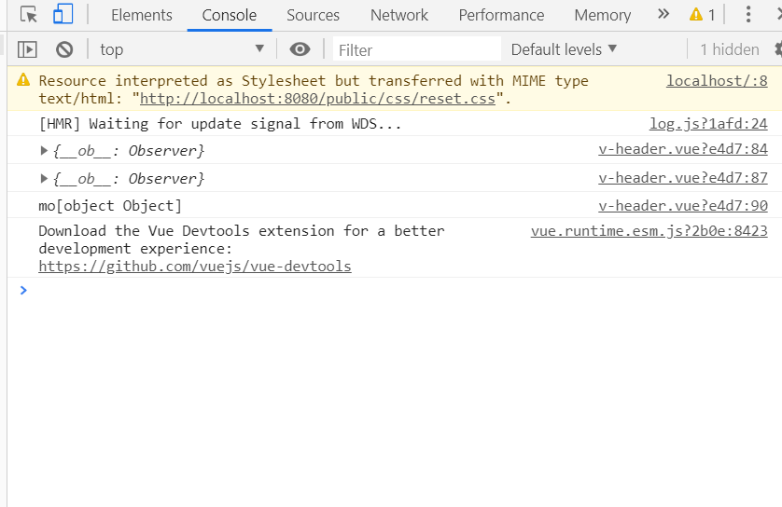Open the v-header.vue?e4d7:90 source link
The width and height of the screenshot is (782, 507).
683,206
